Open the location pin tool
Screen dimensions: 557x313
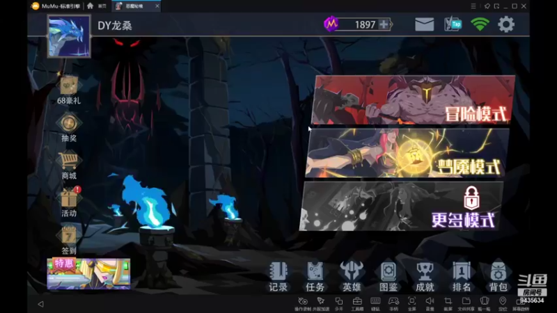coord(502,304)
